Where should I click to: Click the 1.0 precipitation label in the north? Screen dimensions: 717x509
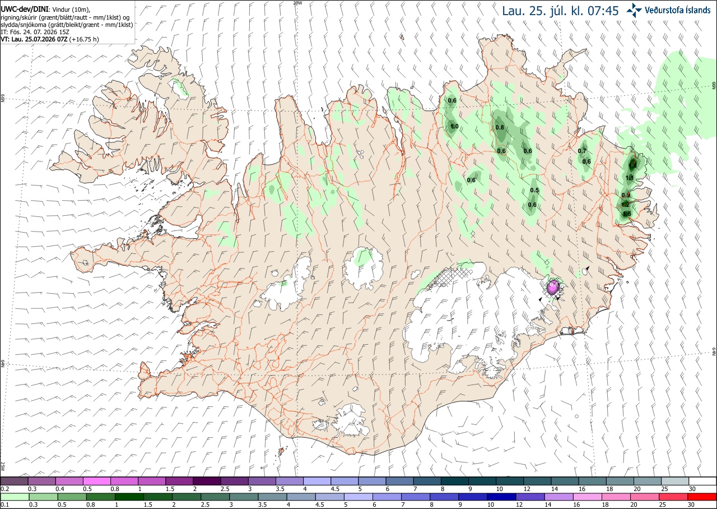click(x=454, y=126)
